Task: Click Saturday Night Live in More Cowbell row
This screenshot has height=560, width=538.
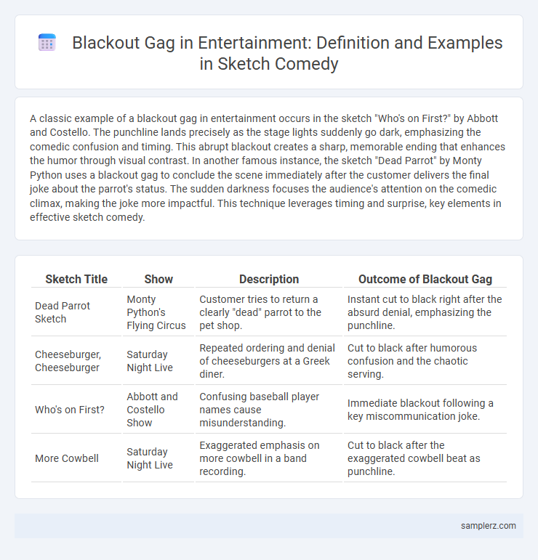Action: 158,458
